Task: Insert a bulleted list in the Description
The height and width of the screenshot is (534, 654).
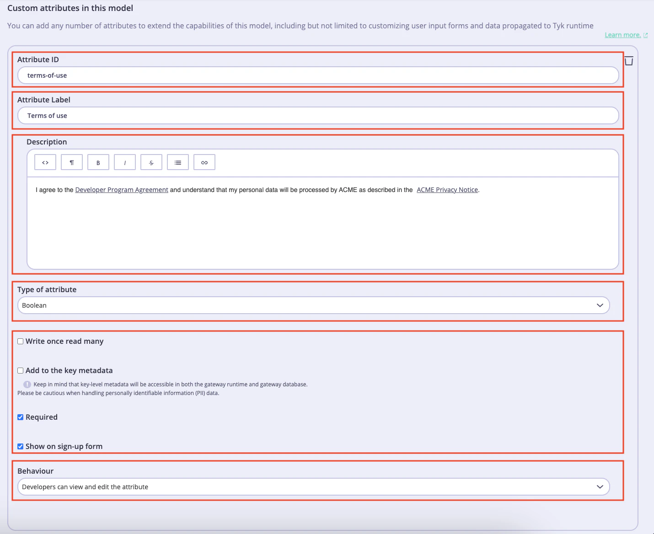Action: tap(177, 162)
